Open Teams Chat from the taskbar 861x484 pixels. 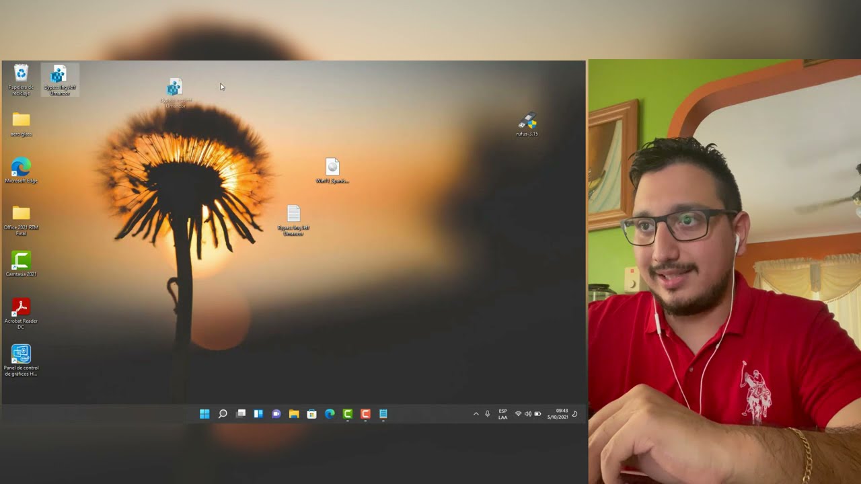coord(276,414)
